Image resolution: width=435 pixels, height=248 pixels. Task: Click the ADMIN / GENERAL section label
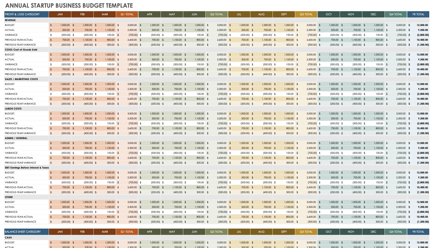16,138
